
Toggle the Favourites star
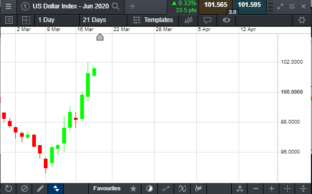tap(133, 188)
